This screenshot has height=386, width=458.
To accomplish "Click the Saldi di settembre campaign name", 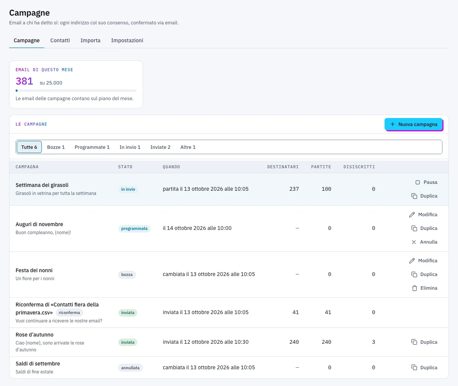I will [x=38, y=364].
